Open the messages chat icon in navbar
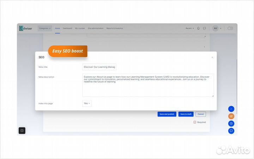Screen dimensions: 254x159 click(x=204, y=28)
